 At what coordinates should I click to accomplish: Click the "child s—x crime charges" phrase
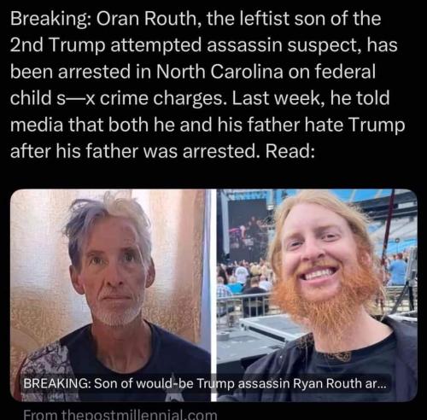click(x=119, y=98)
